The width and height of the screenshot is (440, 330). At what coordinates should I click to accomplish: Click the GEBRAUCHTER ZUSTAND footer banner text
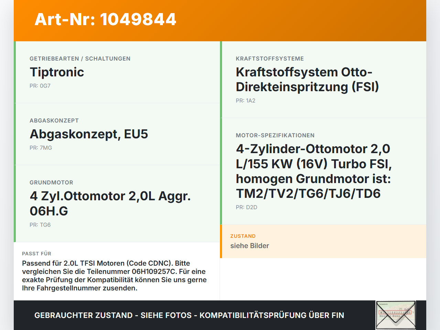(x=189, y=315)
